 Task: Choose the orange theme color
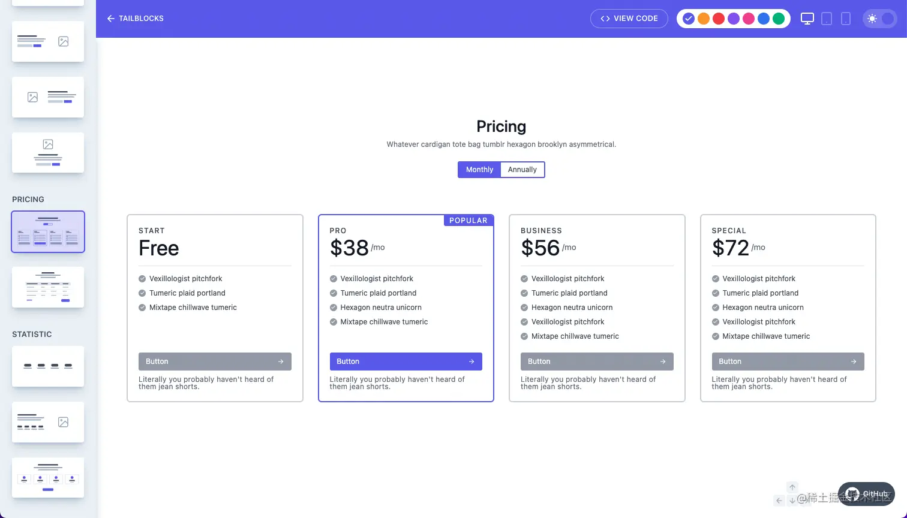tap(704, 19)
